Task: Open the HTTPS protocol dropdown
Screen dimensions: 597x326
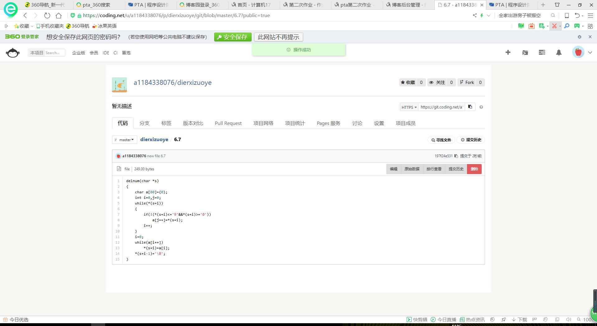Action: tap(409, 107)
